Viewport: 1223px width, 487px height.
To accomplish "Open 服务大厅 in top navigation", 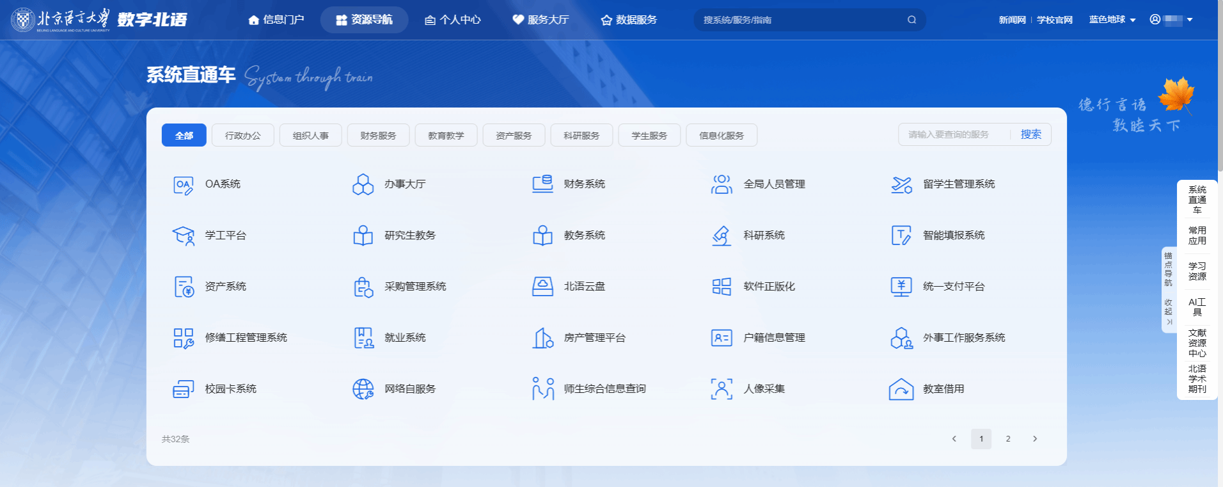I will (540, 20).
